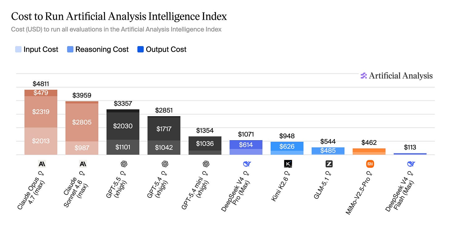Image resolution: width=451 pixels, height=239 pixels.
Task: Click the $614 segment of DeepSeek V4 Pro
Action: click(x=246, y=145)
